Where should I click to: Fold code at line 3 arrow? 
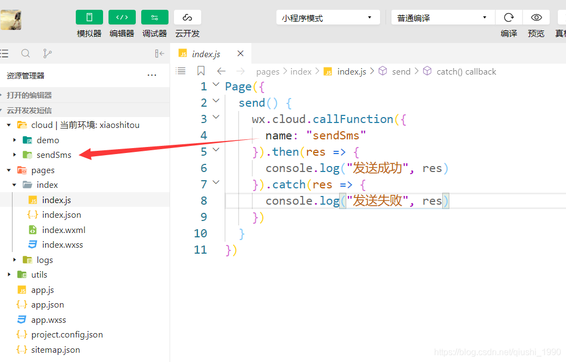216,117
